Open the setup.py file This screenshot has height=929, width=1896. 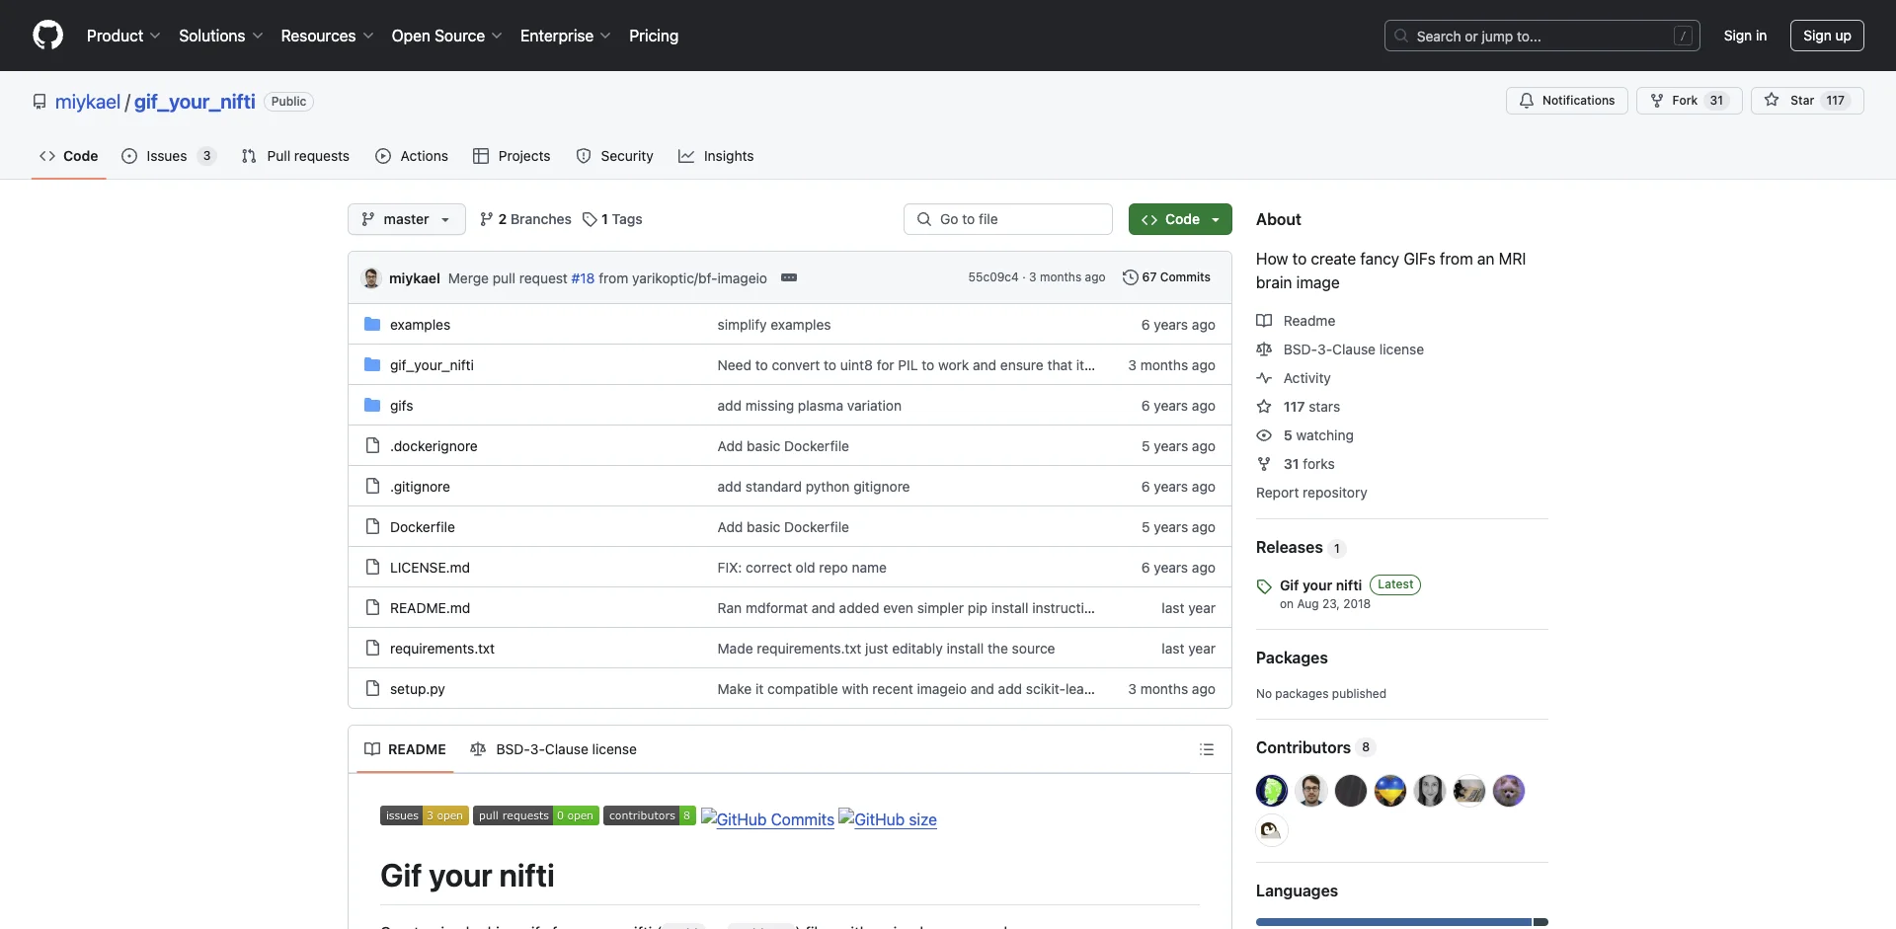pos(418,689)
